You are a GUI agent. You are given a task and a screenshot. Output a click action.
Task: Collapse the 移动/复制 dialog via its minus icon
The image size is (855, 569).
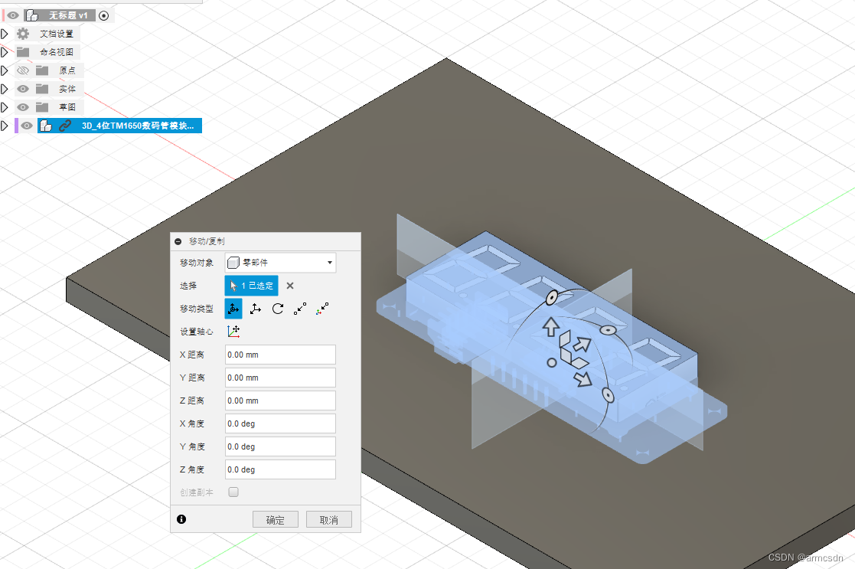[x=178, y=241]
